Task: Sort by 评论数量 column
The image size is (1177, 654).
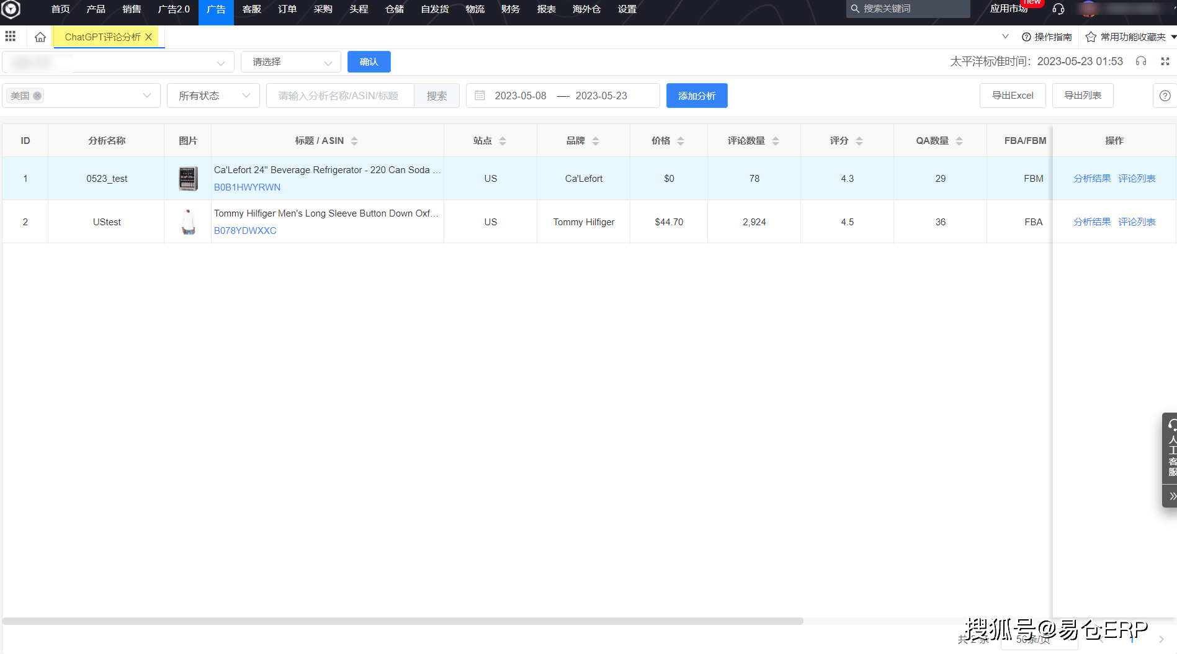Action: pyautogui.click(x=776, y=141)
